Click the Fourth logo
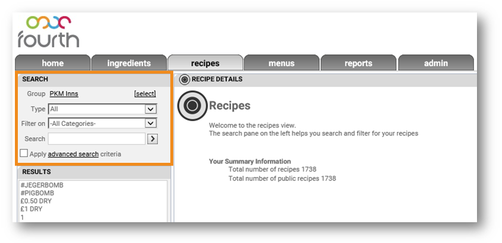Viewport: 502px width, 243px height. click(x=48, y=32)
